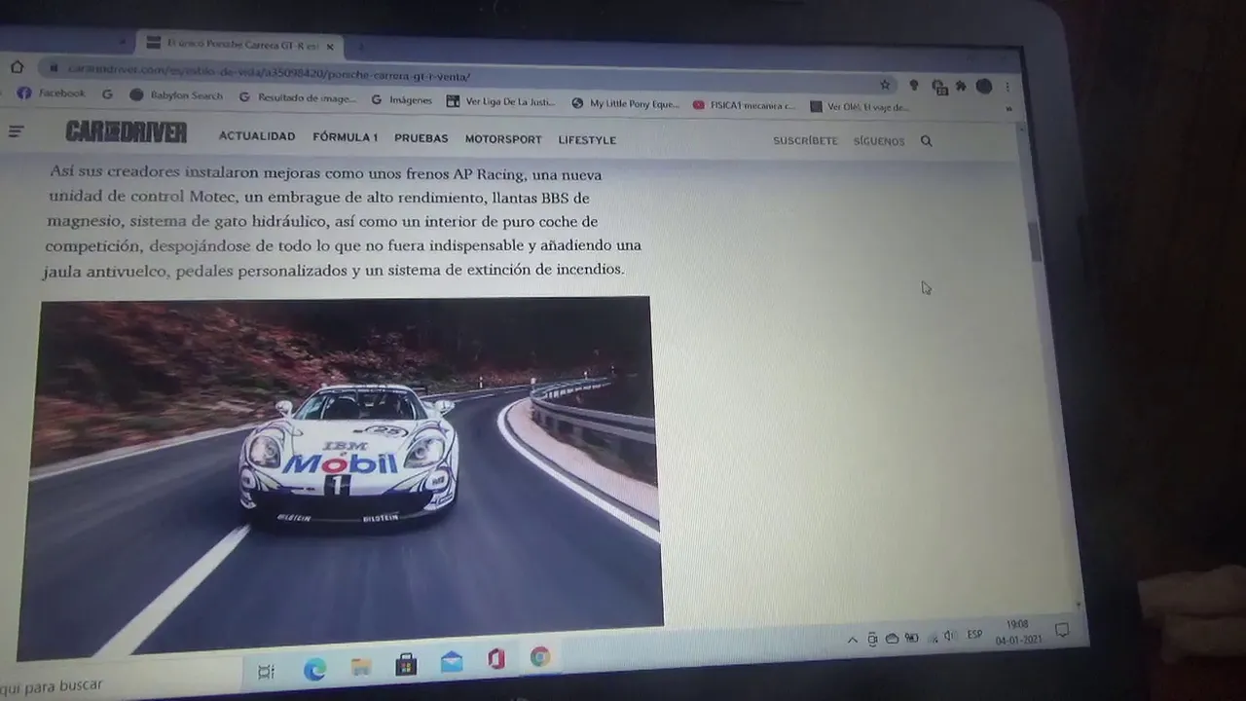The height and width of the screenshot is (701, 1246).
Task: Open Microsoft Edge from the taskbar
Action: 314,670
